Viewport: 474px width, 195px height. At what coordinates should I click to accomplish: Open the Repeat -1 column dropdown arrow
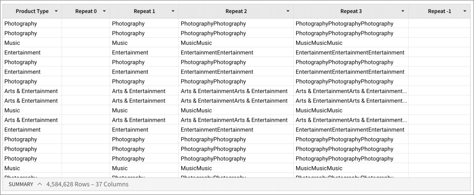(465, 11)
